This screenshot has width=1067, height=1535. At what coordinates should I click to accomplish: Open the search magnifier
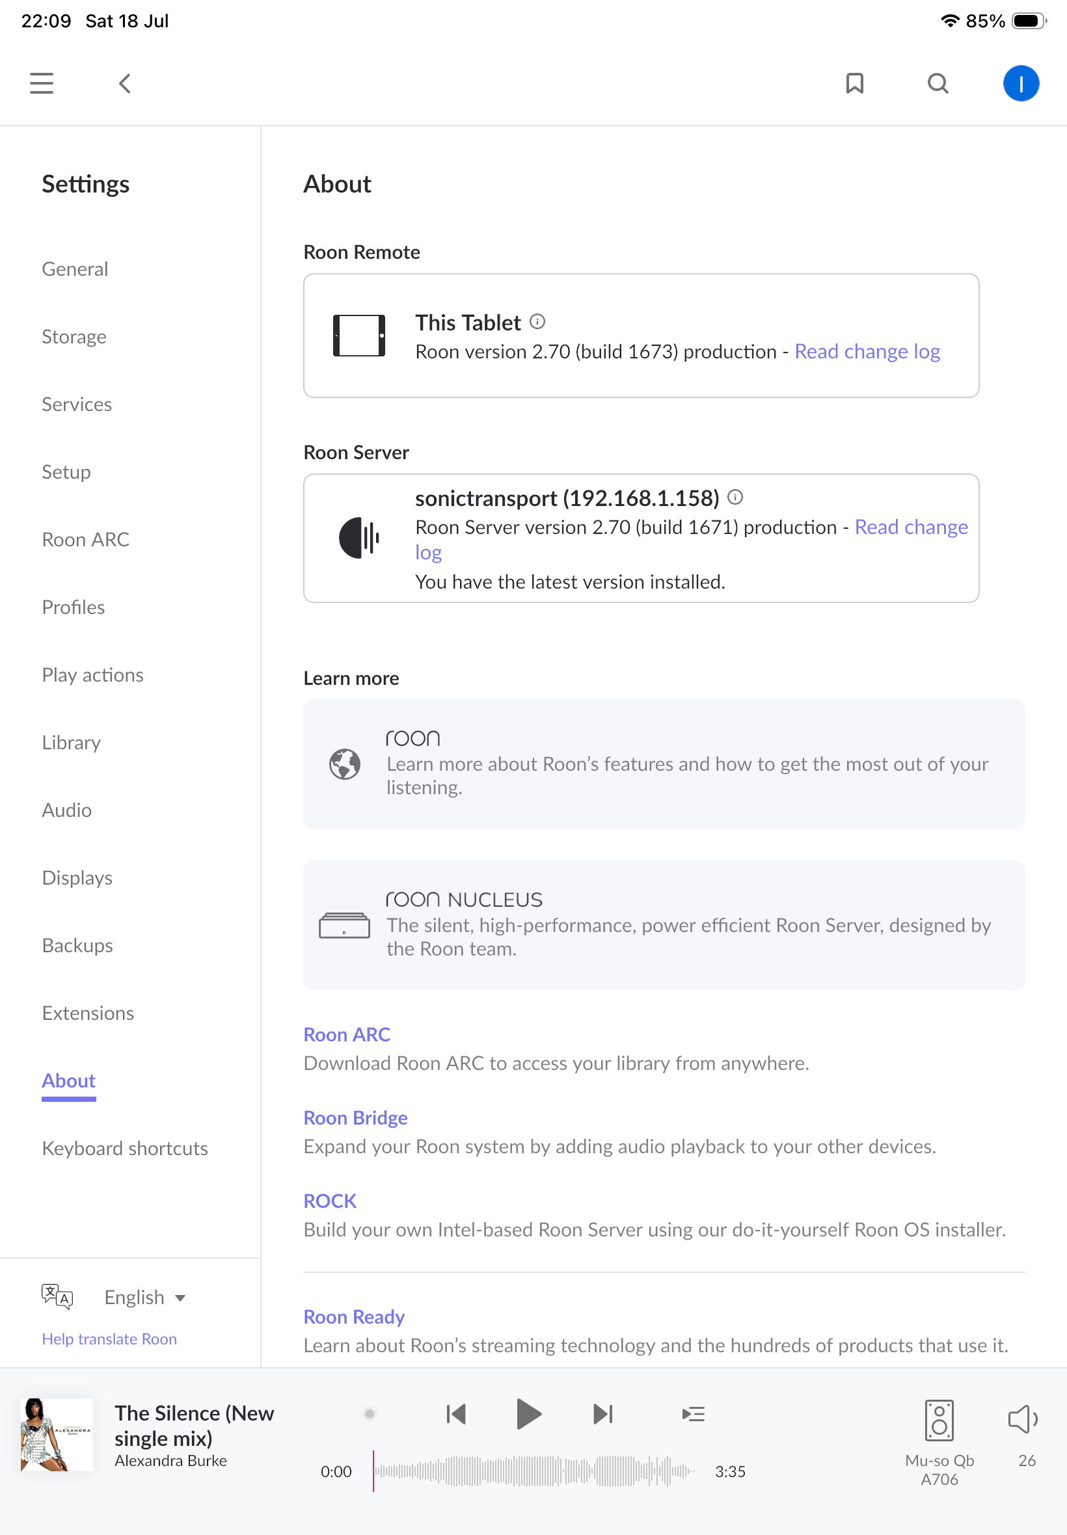click(938, 83)
